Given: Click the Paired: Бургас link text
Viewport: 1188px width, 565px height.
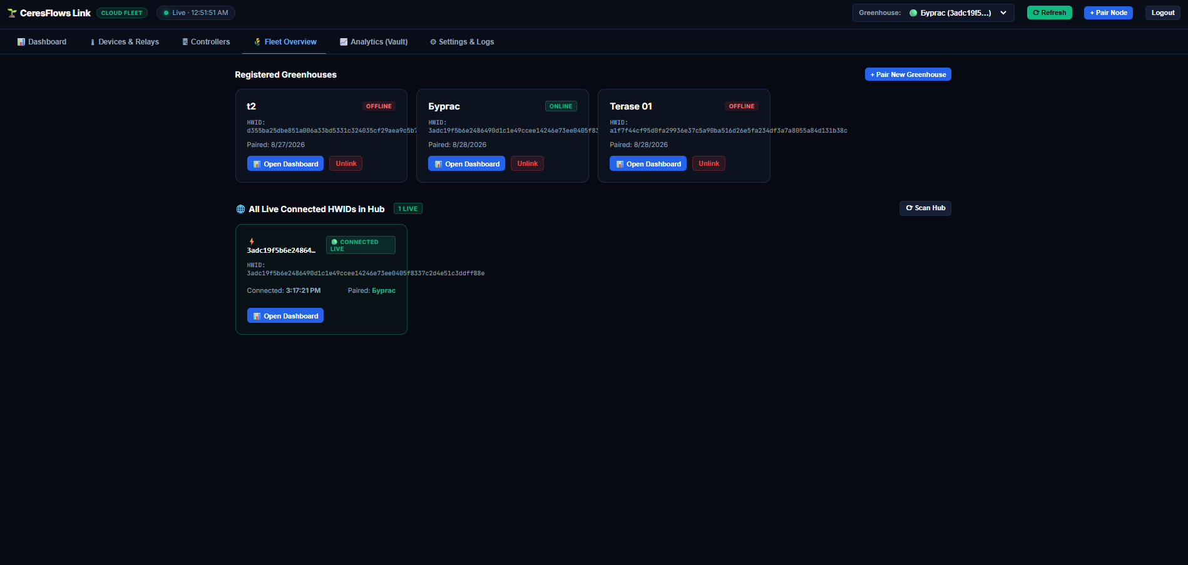Looking at the screenshot, I should click(x=372, y=290).
